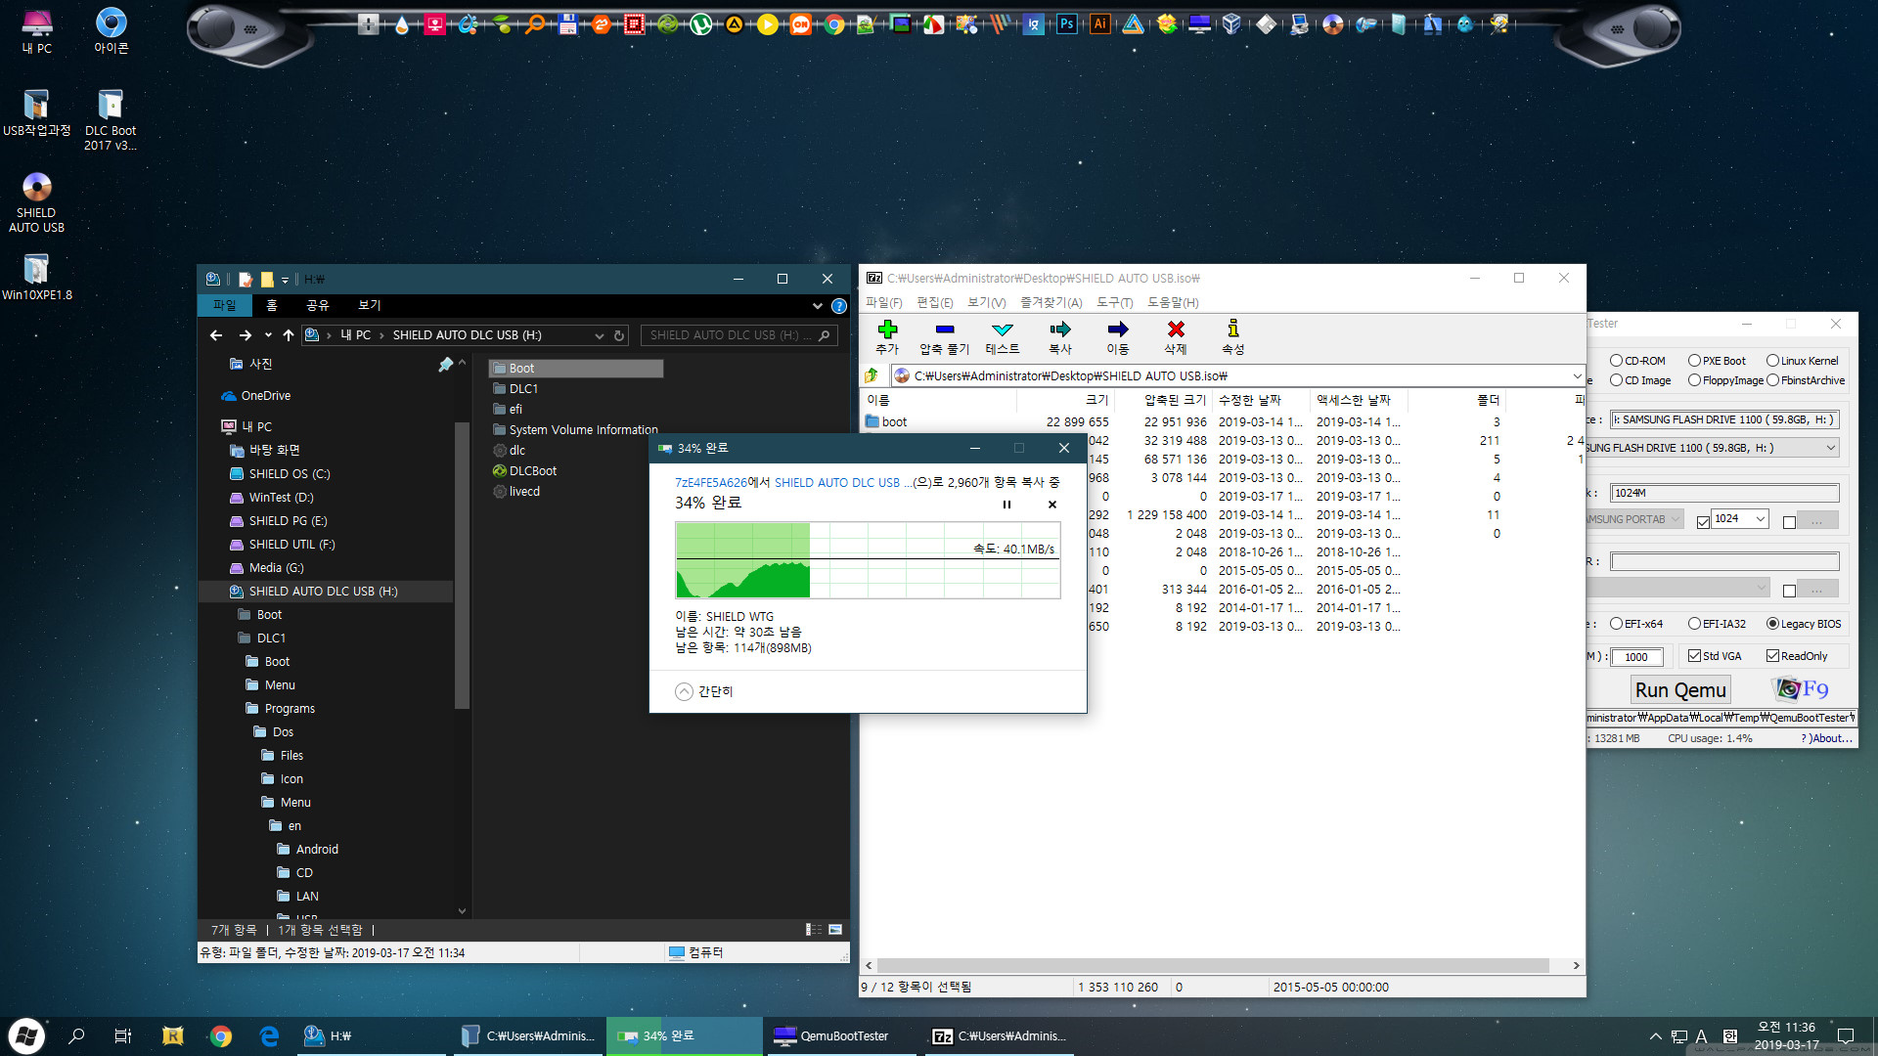Click the Copy arrow icon in 7-Zip
Image resolution: width=1878 pixels, height=1056 pixels.
pyautogui.click(x=1059, y=330)
